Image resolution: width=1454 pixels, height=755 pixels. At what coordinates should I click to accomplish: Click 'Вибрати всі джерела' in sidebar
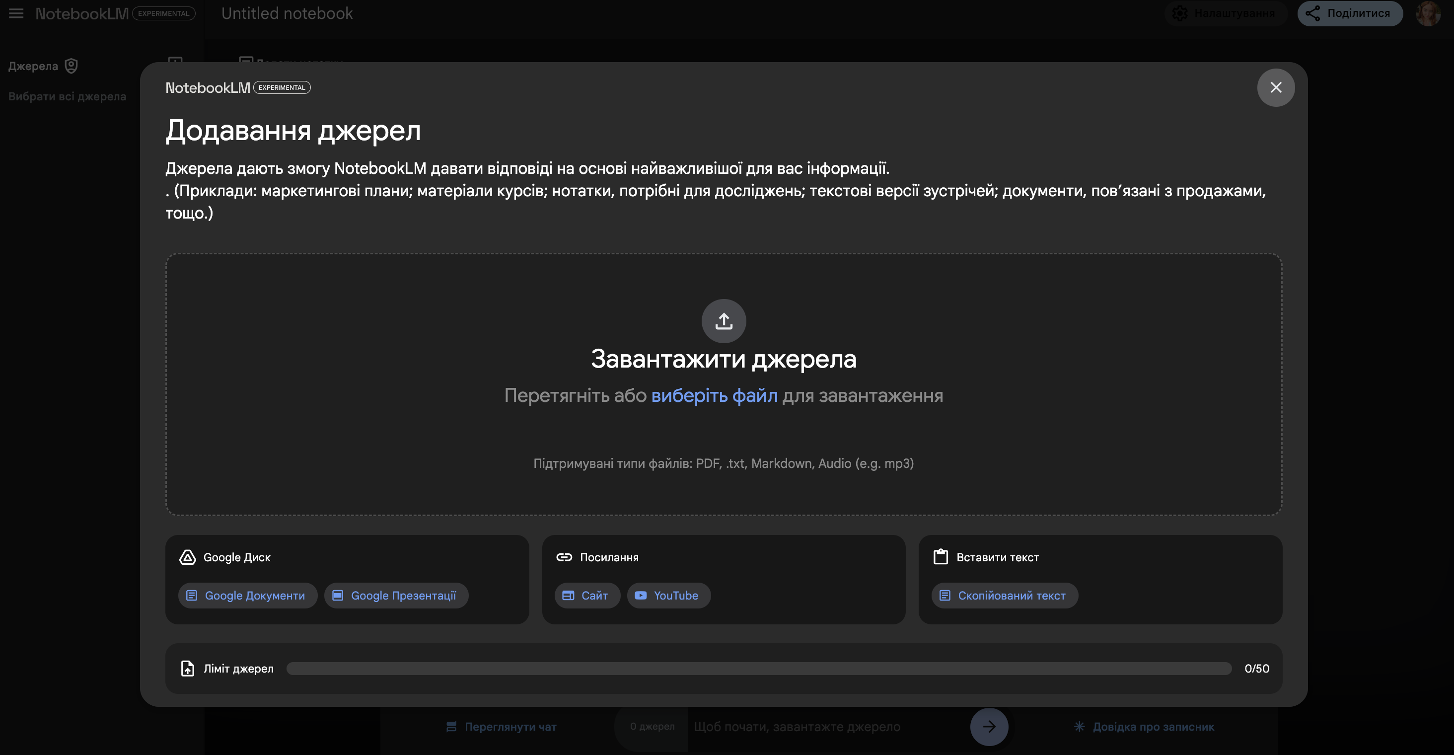[x=67, y=96]
